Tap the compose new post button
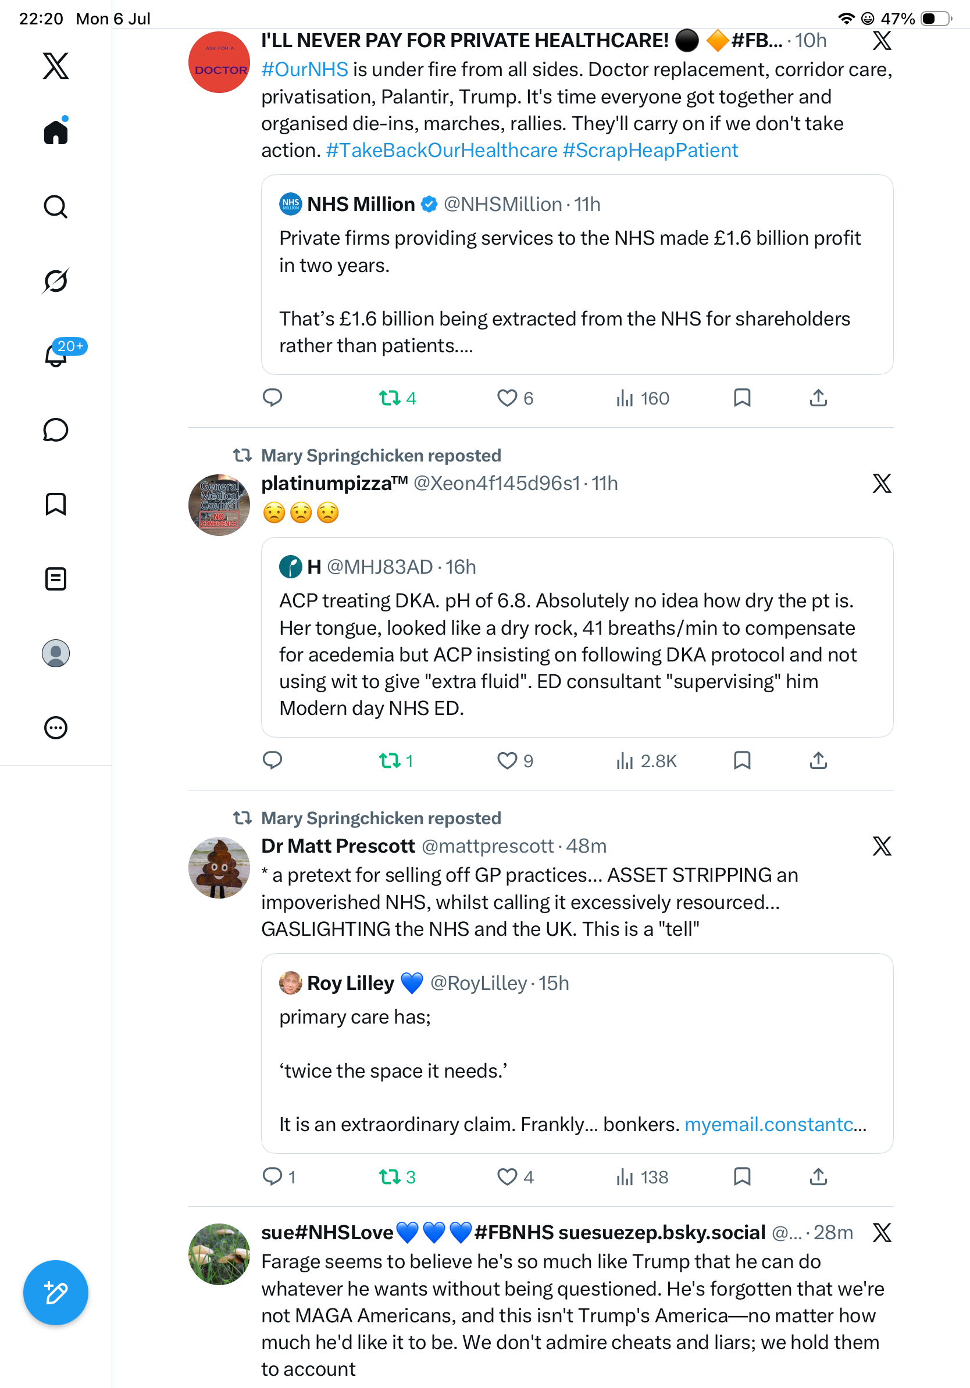 coord(56,1293)
